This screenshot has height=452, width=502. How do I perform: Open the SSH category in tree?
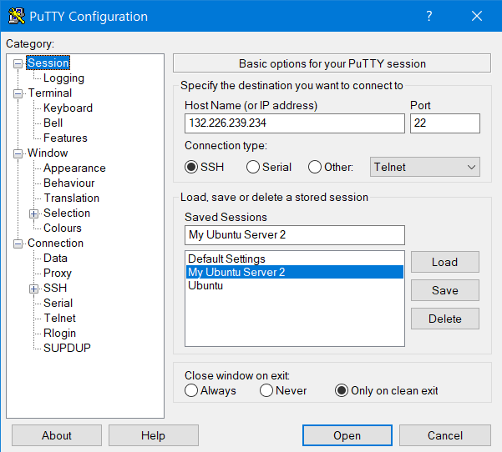(55, 289)
